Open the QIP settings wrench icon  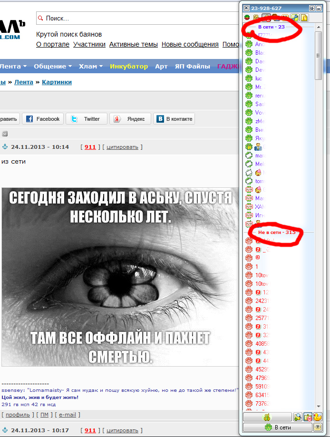pyautogui.click(x=295, y=18)
